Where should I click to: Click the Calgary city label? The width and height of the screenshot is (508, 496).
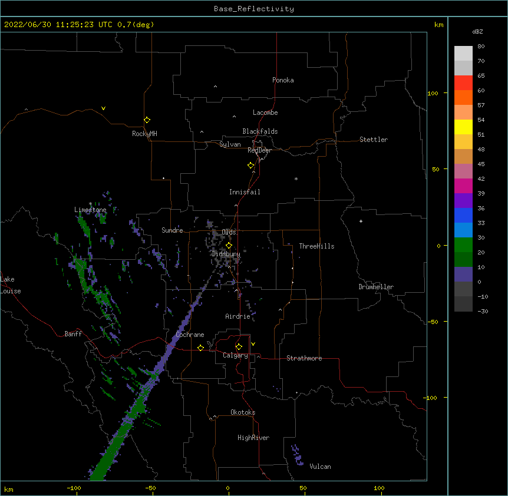tap(235, 355)
